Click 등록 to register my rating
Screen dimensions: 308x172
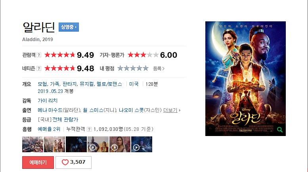point(159,68)
